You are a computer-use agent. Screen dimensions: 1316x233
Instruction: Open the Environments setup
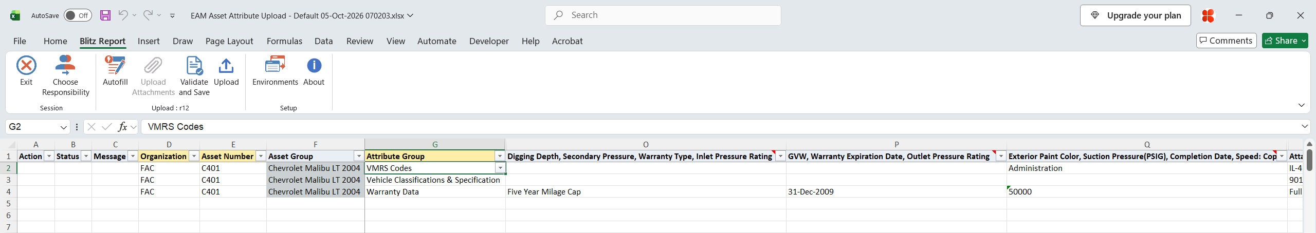click(275, 71)
